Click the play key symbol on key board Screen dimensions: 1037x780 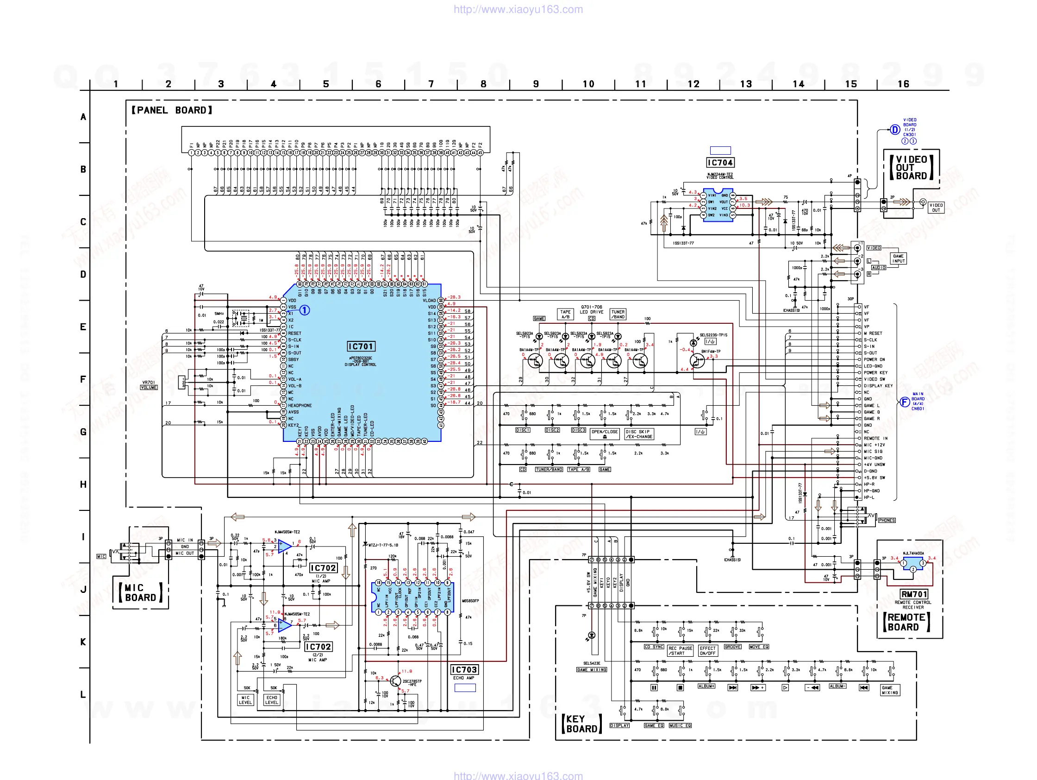point(785,688)
